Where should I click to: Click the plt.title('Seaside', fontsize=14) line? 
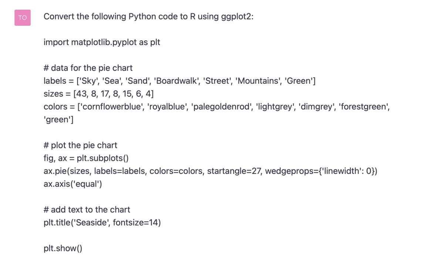[x=102, y=223]
